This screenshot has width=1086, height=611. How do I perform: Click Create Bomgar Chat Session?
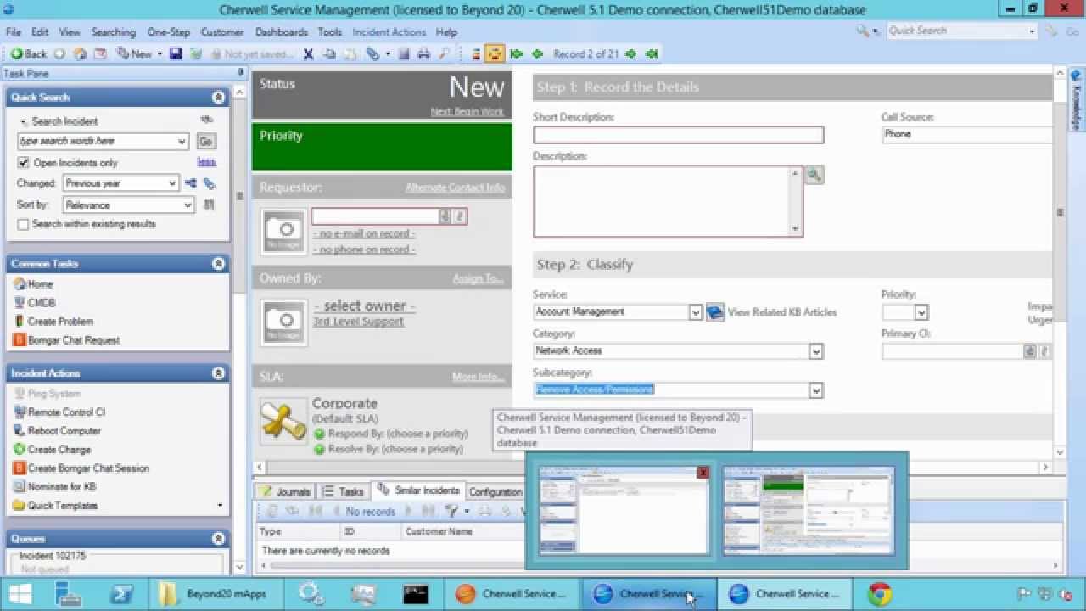point(81,468)
